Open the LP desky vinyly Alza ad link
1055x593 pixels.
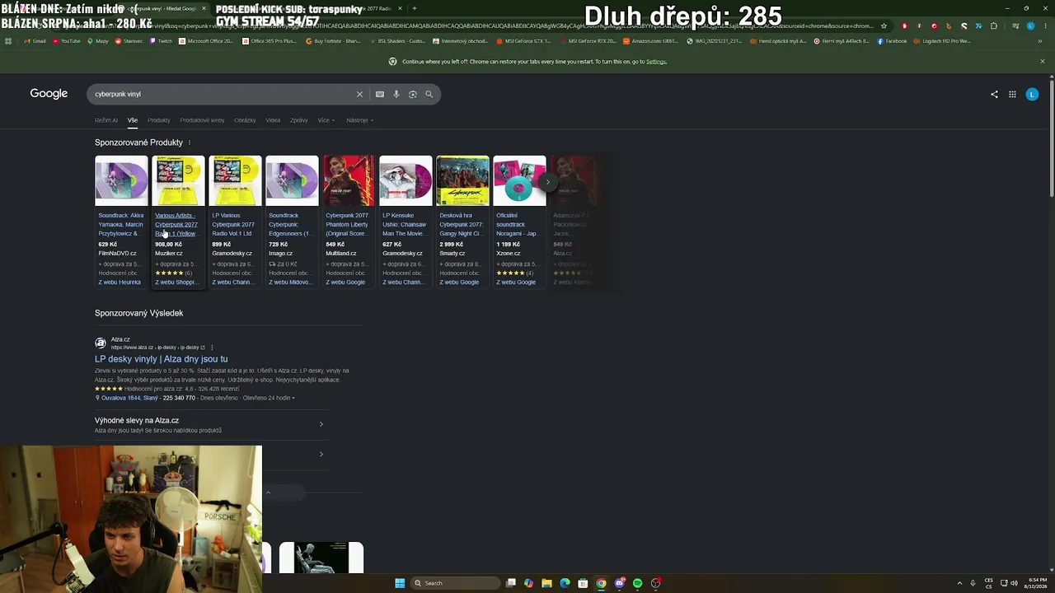pyautogui.click(x=161, y=359)
